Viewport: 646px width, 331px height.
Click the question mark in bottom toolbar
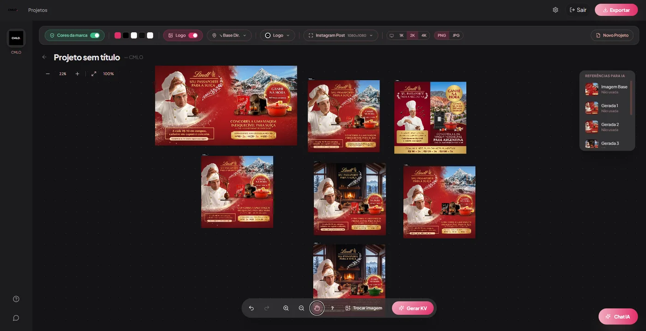[x=332, y=308]
